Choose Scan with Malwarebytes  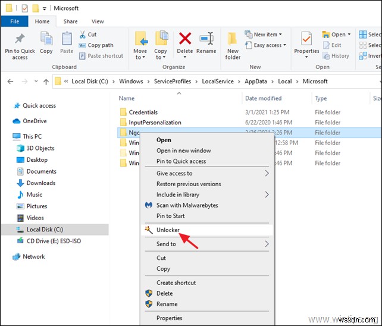click(207, 205)
